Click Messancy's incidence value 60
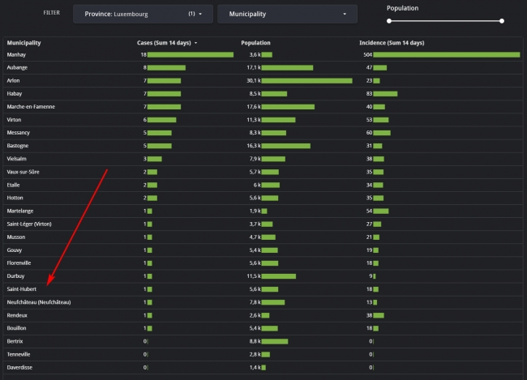Image resolution: width=527 pixels, height=380 pixels. click(369, 133)
